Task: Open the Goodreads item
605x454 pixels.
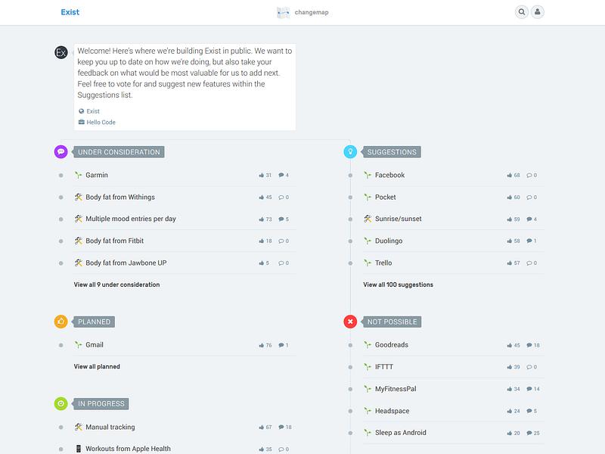Action: (x=391, y=345)
